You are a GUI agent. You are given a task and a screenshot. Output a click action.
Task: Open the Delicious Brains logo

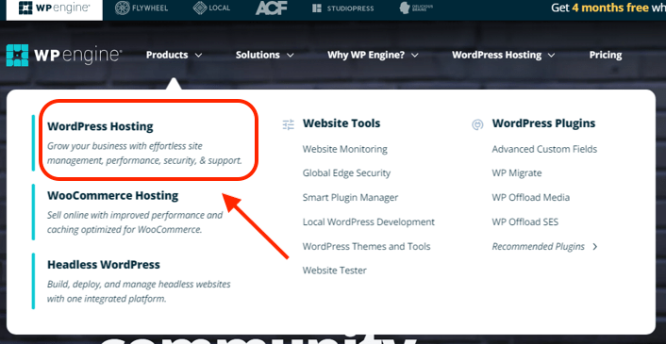tap(416, 8)
